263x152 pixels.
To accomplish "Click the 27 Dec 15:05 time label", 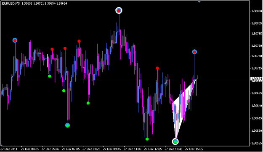I will coord(194,149).
